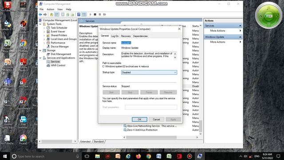
Task: Click the Start parameters input field
Action: coord(151,107)
